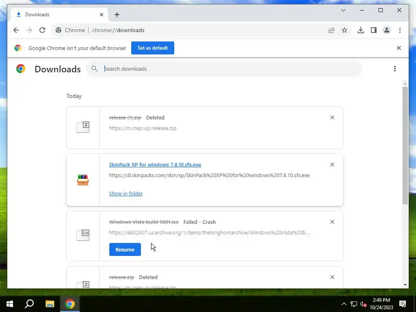Remove Windows Vista build 5001.iso entry
This screenshot has height=312, width=416.
click(x=332, y=222)
